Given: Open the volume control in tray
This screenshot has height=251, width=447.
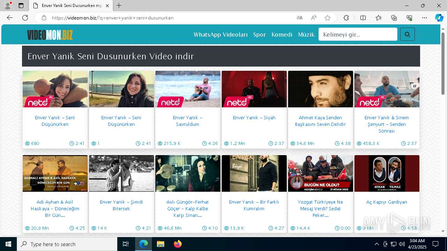Looking at the screenshot, I should pos(402,244).
